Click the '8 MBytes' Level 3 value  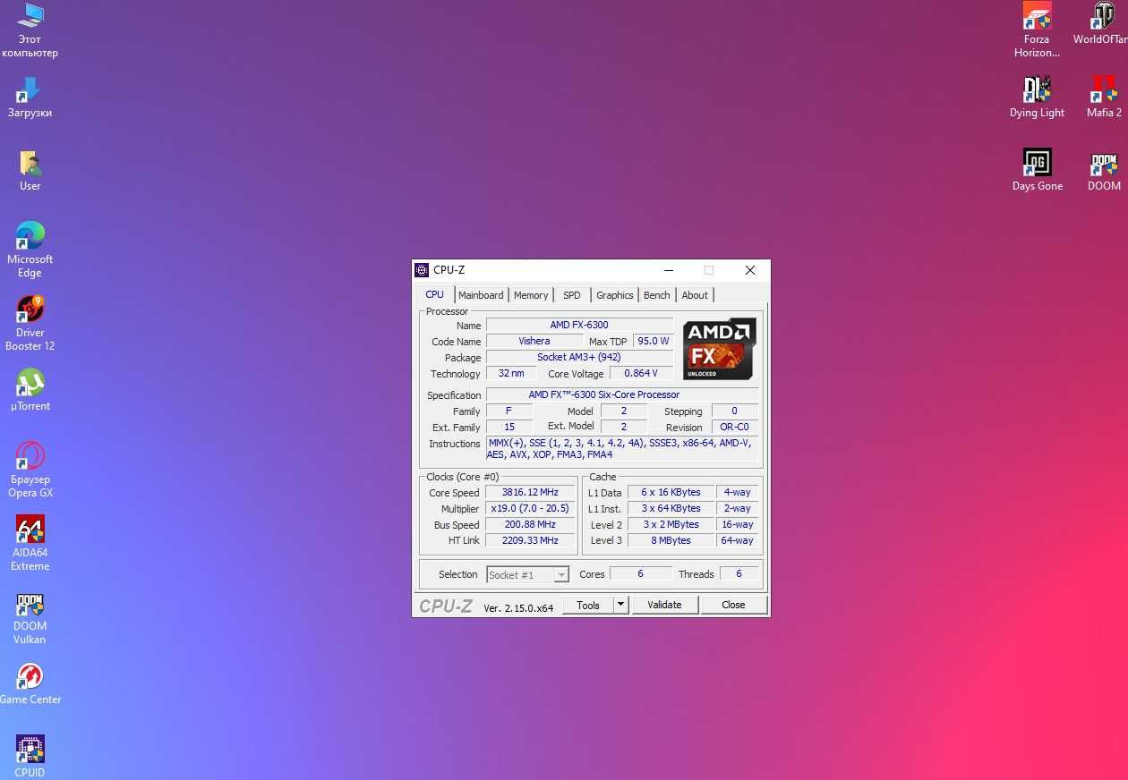click(x=671, y=540)
